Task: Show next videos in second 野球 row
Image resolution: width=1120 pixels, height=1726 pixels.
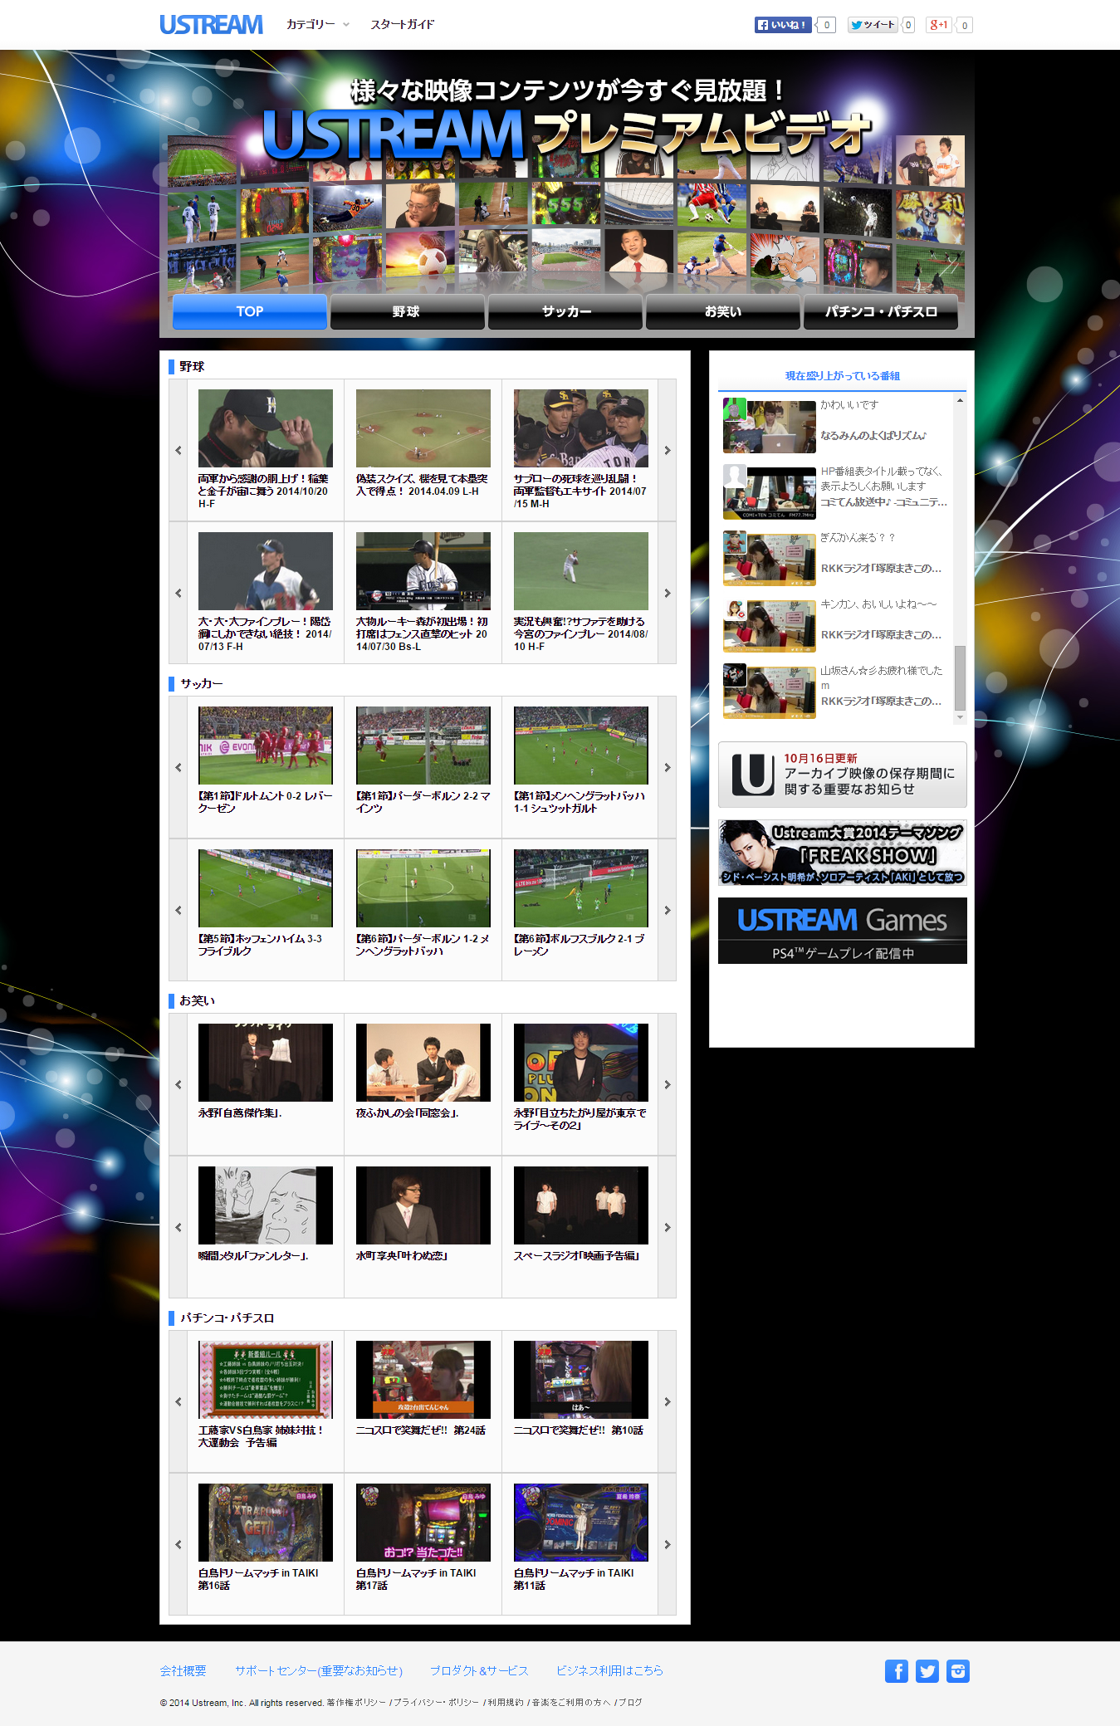Action: tap(667, 593)
